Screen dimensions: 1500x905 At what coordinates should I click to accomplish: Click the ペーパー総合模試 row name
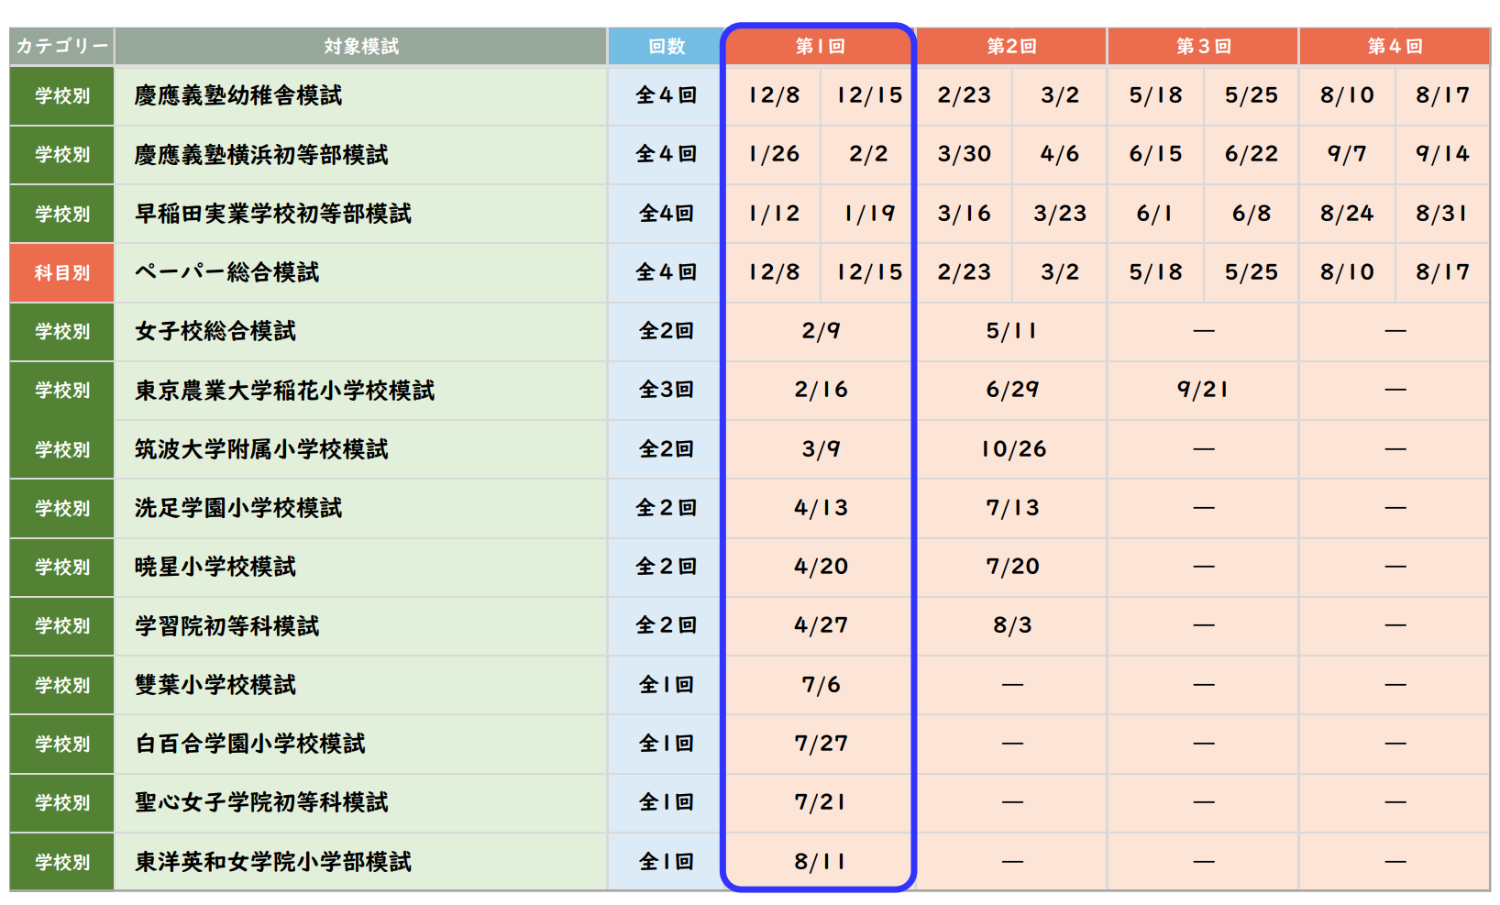(x=226, y=272)
